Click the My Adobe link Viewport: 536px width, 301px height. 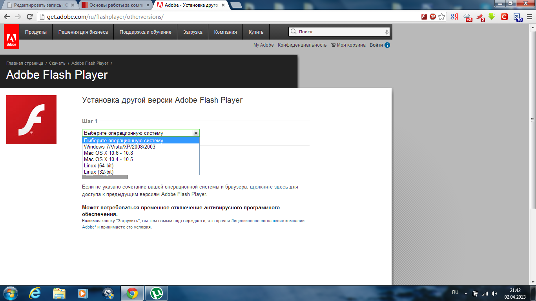point(264,45)
